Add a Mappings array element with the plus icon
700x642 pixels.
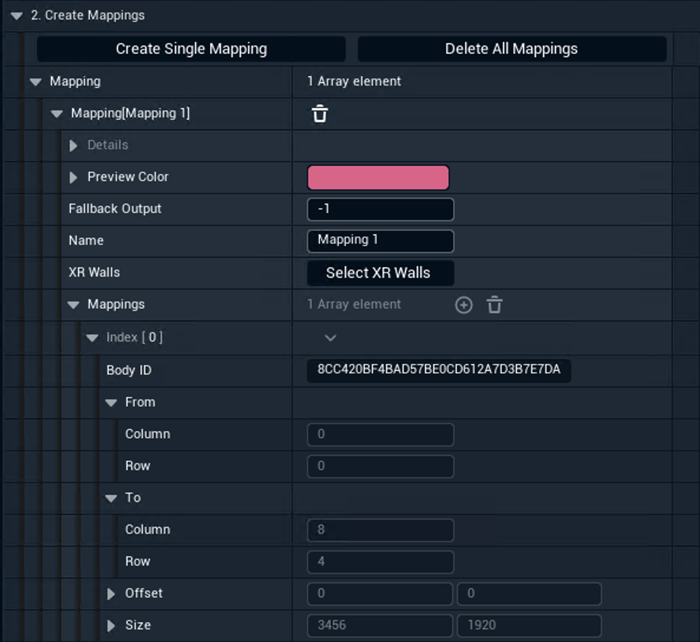point(464,305)
